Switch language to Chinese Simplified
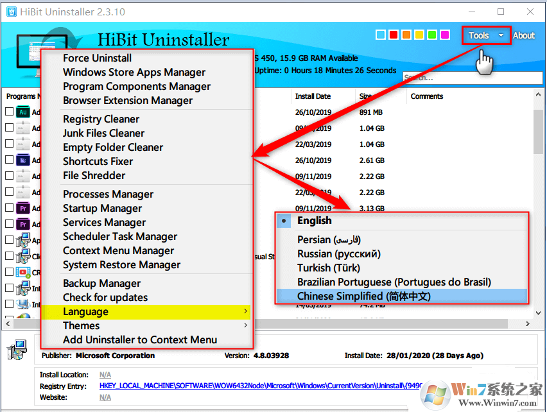The image size is (547, 412). tap(402, 296)
